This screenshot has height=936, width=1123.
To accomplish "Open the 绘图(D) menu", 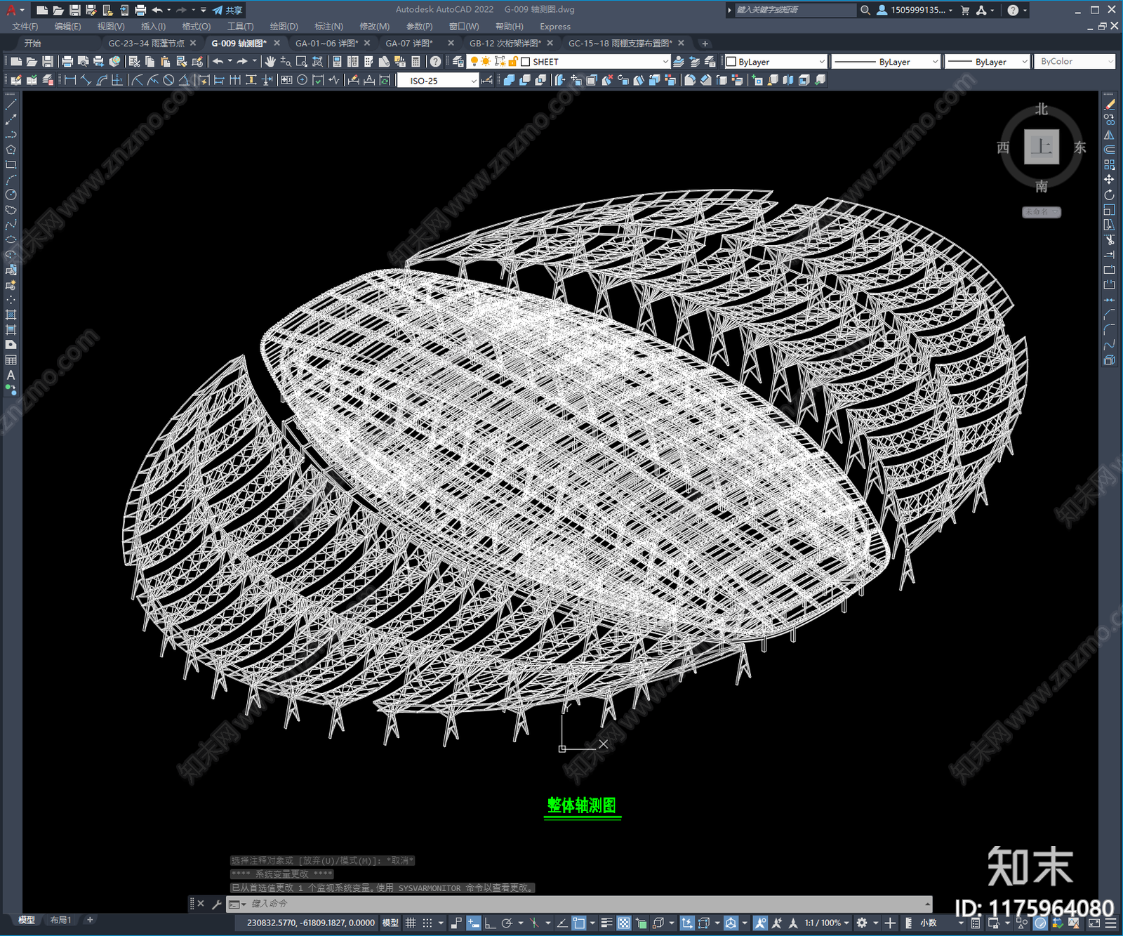I will (284, 27).
